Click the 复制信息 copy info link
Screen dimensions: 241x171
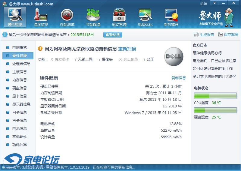pos(179,78)
